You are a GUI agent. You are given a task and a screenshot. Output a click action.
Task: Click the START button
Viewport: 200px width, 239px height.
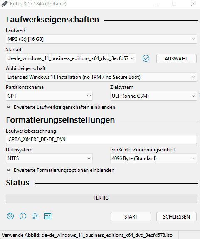(x=131, y=217)
